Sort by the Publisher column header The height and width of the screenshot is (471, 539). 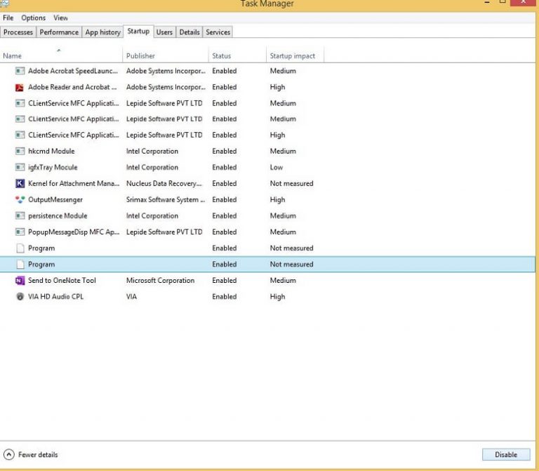point(166,55)
